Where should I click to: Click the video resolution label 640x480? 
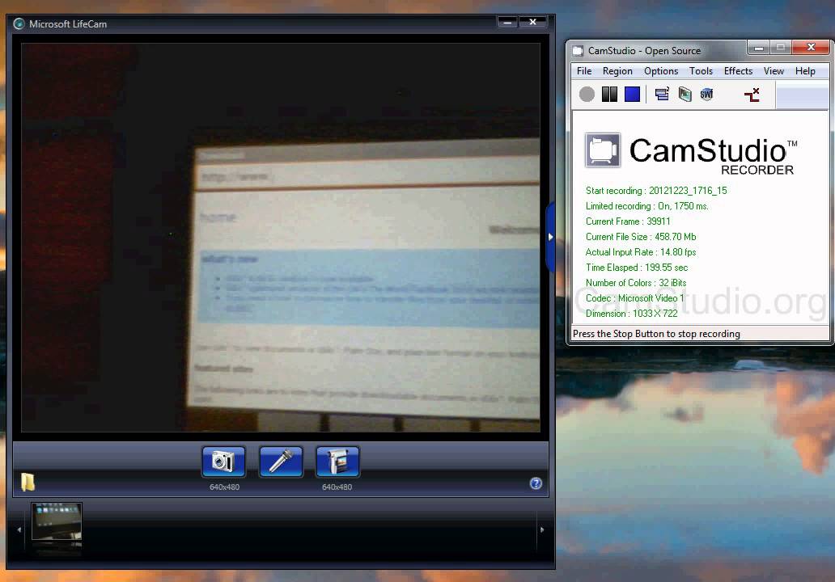click(337, 487)
